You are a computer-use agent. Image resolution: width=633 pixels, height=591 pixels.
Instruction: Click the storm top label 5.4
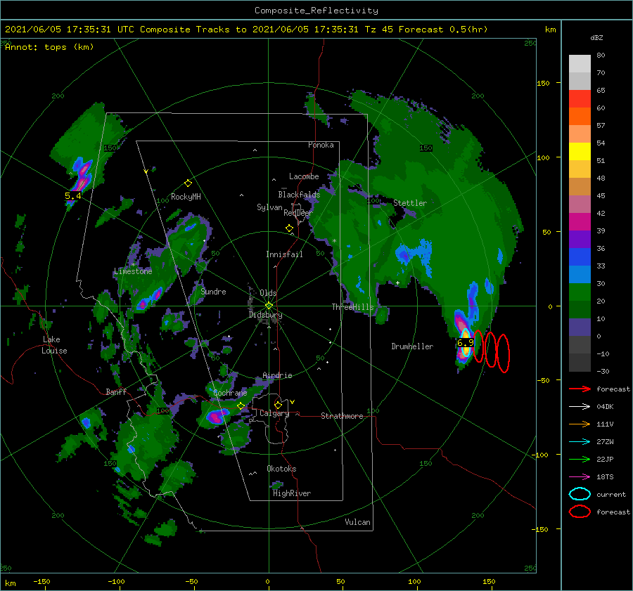click(72, 196)
